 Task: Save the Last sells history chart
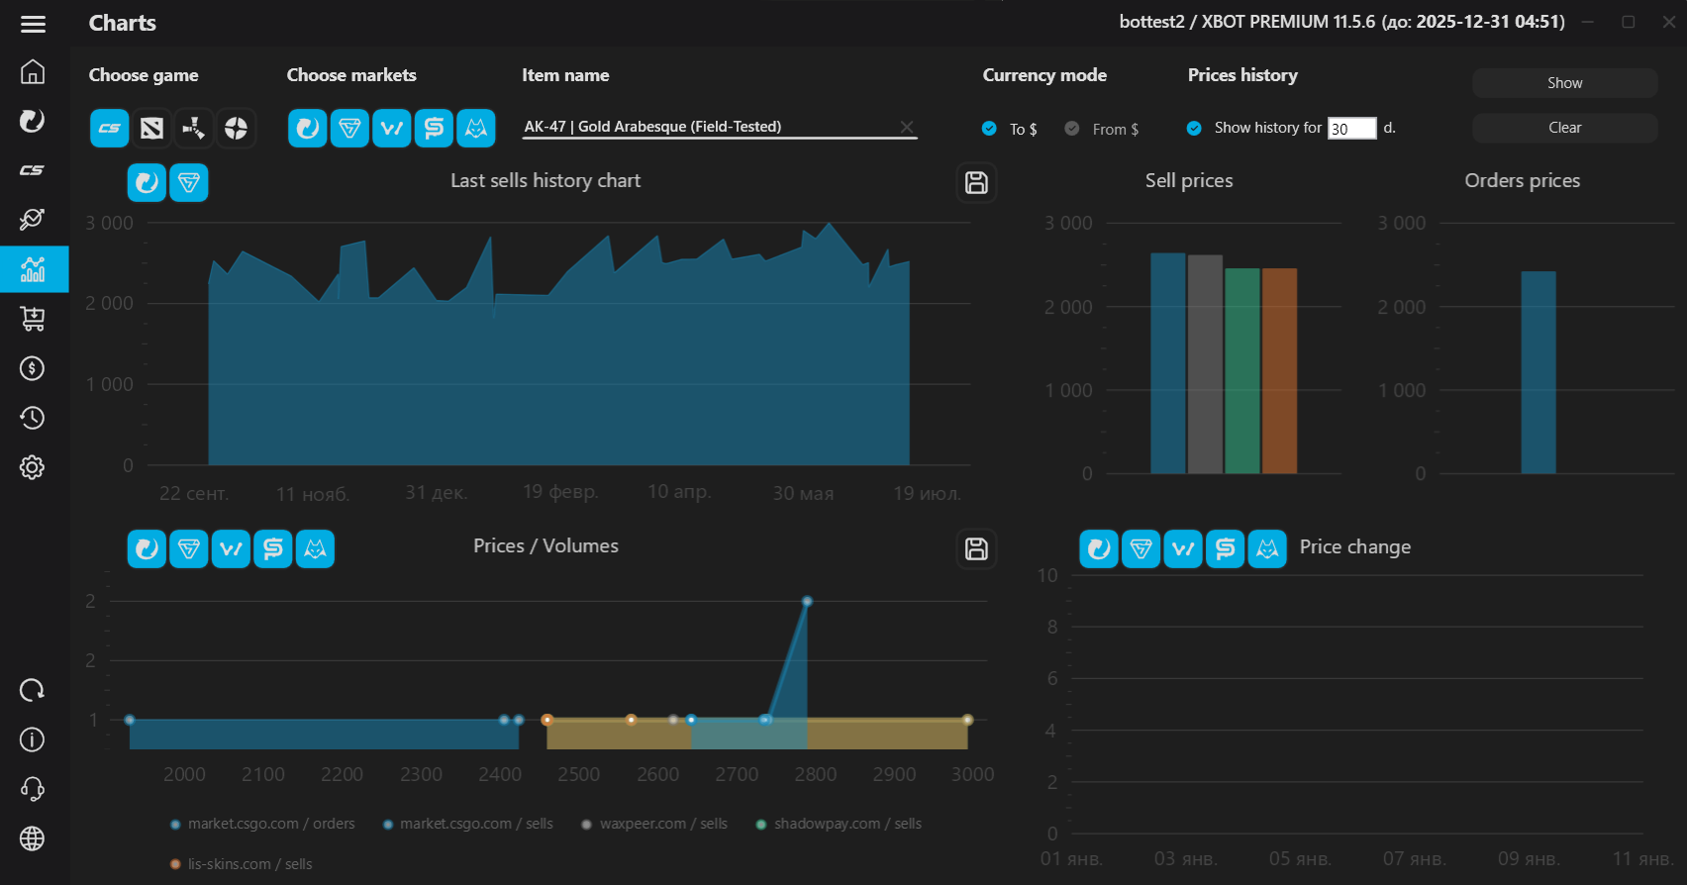pos(976,182)
